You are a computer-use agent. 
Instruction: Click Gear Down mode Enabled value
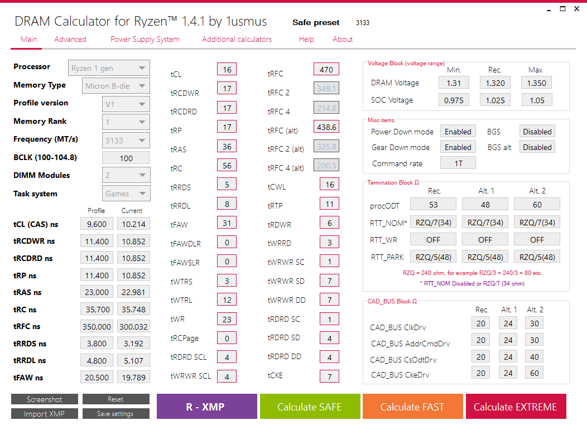(458, 147)
